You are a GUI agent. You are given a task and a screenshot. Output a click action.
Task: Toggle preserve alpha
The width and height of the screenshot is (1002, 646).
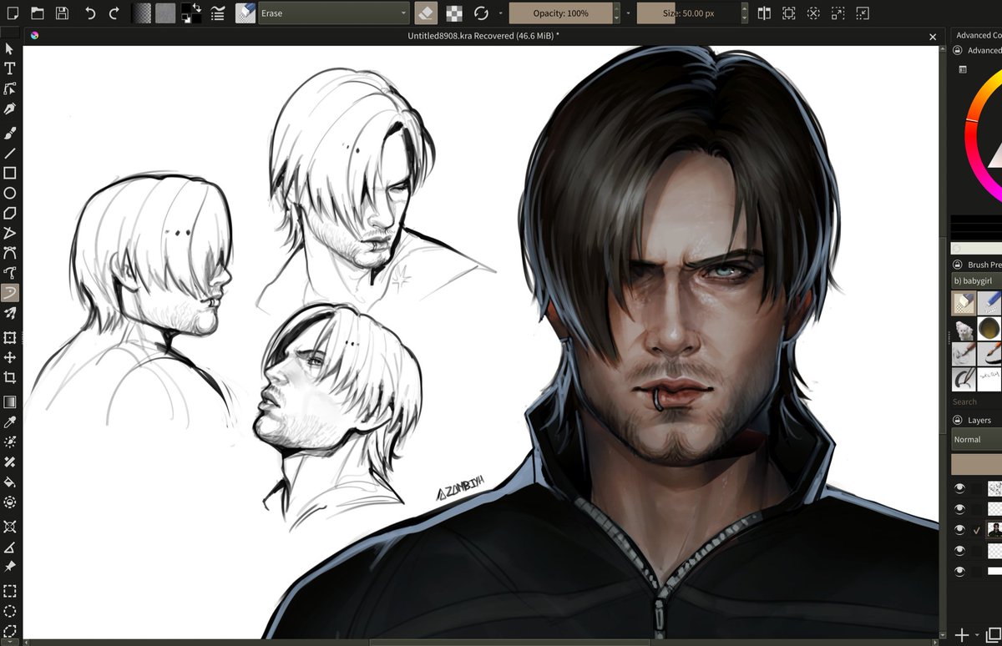click(454, 13)
